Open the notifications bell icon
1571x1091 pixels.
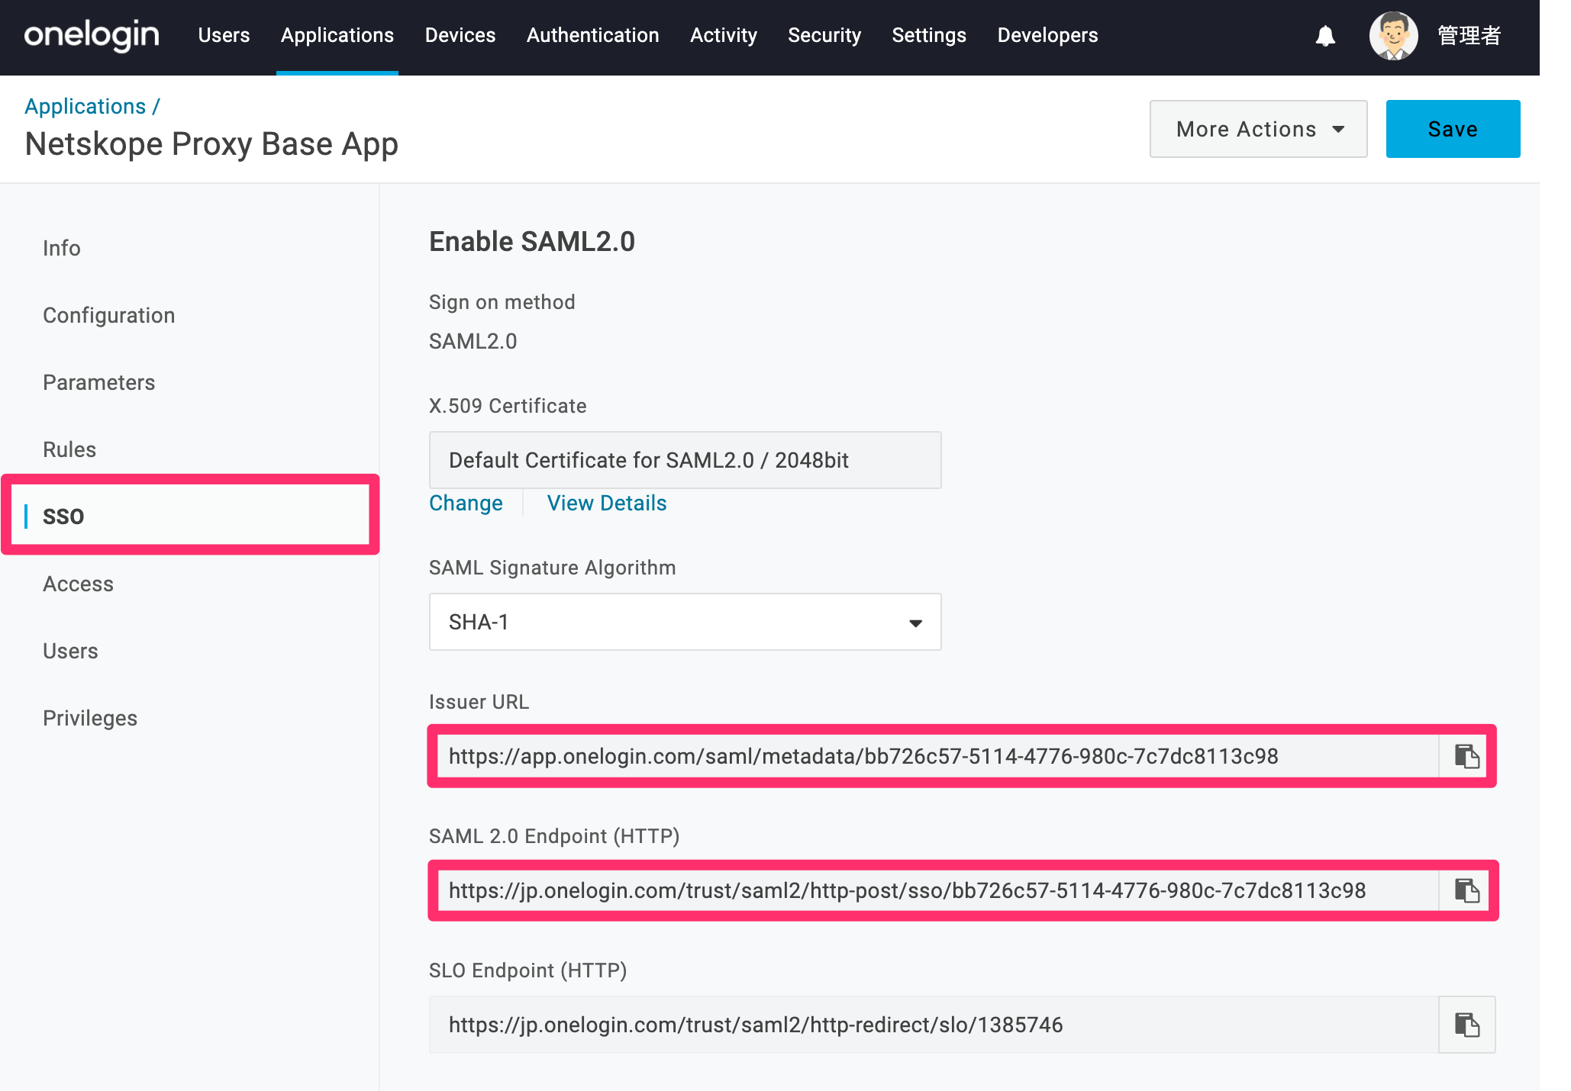tap(1325, 36)
